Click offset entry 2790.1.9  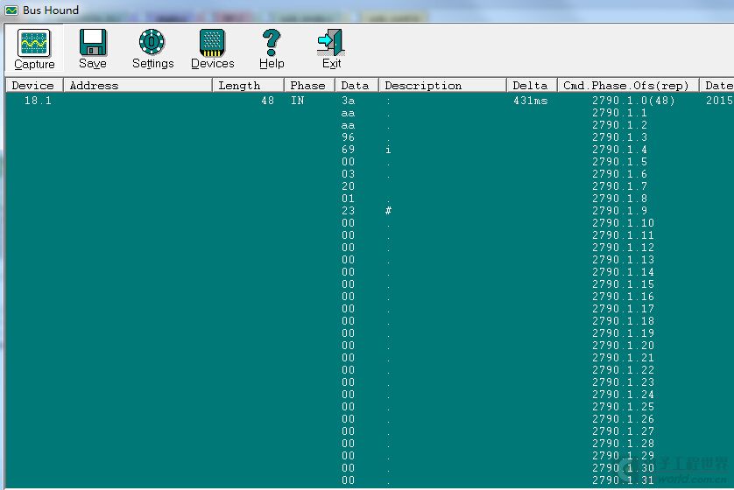(x=620, y=211)
